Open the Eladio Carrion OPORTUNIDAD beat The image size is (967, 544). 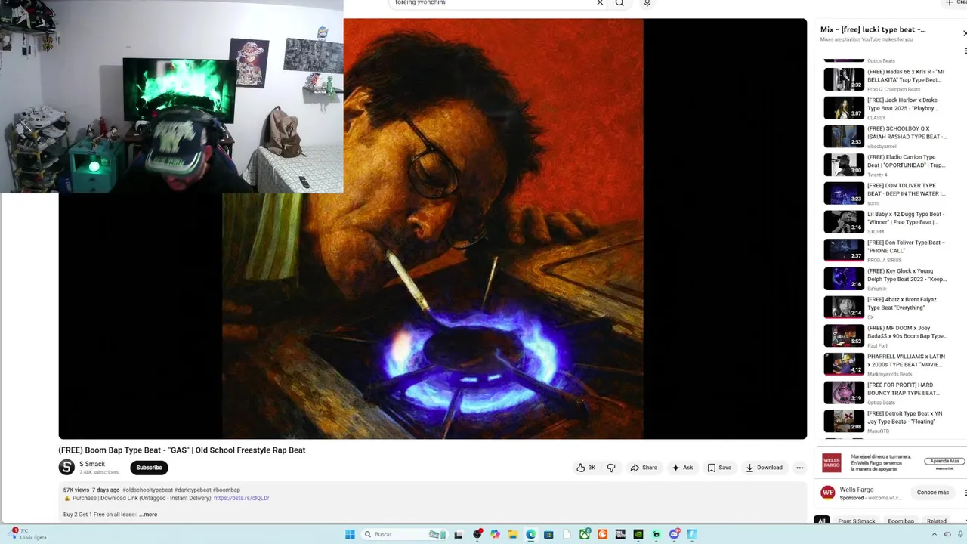tap(885, 165)
